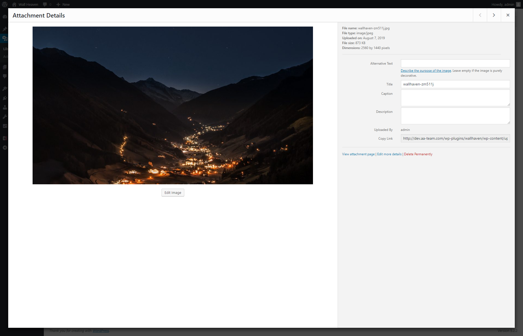Open the Dashboard icon in sidebar

tap(5, 17)
